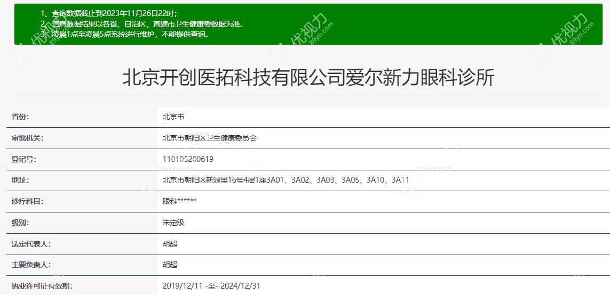Select the value 北京市朝阳区卫生健康委员会
The image size is (610, 295).
click(210, 138)
